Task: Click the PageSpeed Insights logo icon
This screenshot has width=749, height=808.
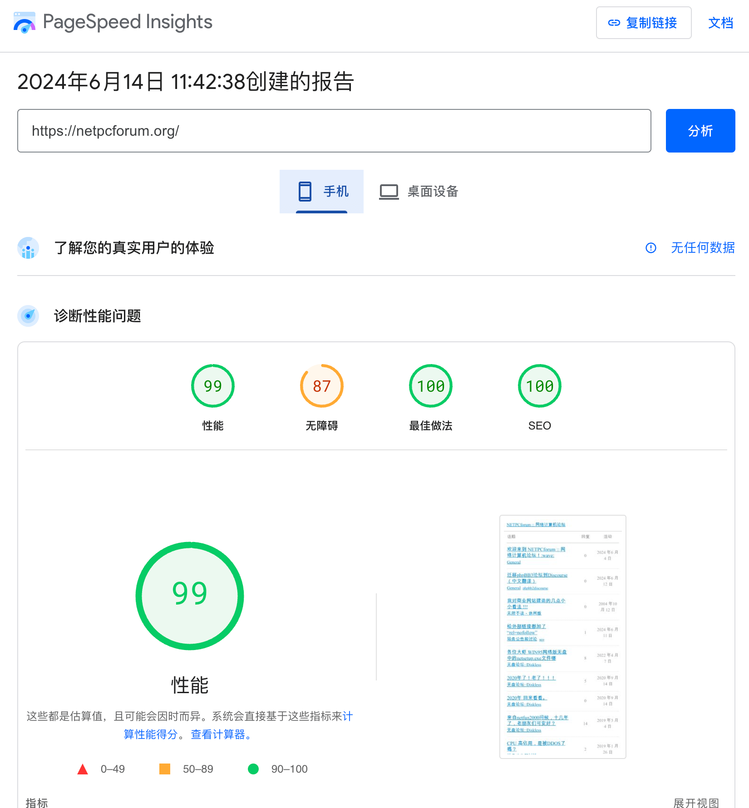Action: pos(25,23)
